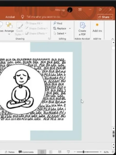Open the Arrange shapes menu
Screen dimensions: 116x155
click(9, 29)
